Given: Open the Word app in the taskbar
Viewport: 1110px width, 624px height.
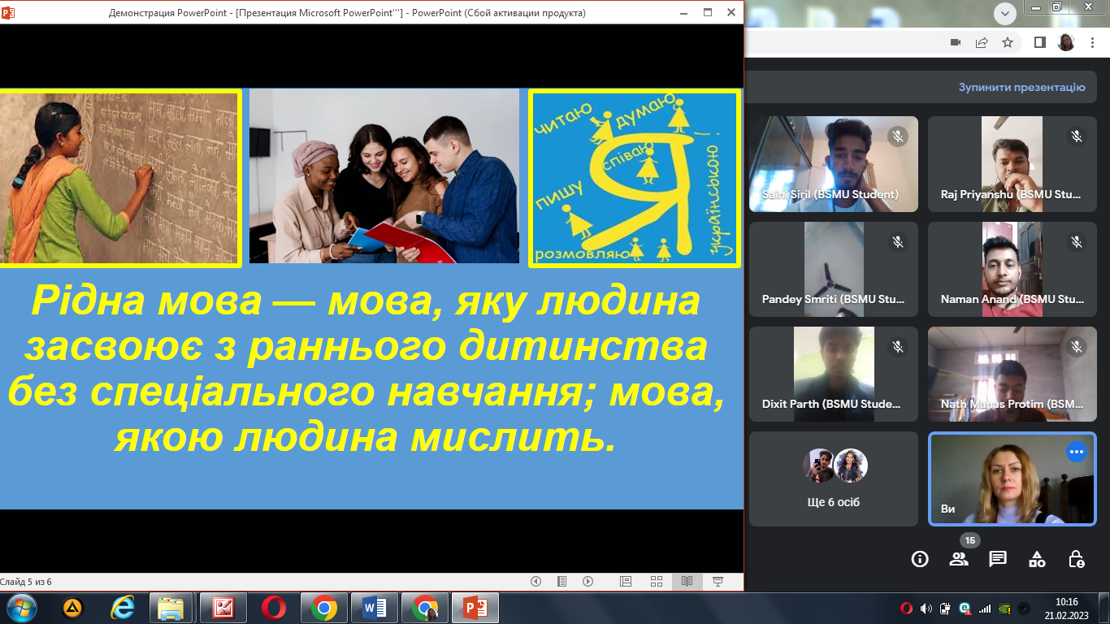Looking at the screenshot, I should [x=375, y=608].
